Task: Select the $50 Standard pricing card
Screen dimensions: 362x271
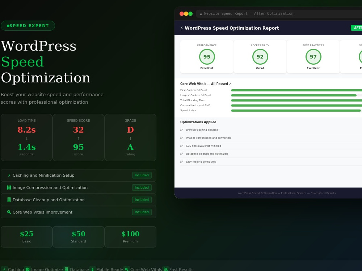Action: pyautogui.click(x=79, y=237)
